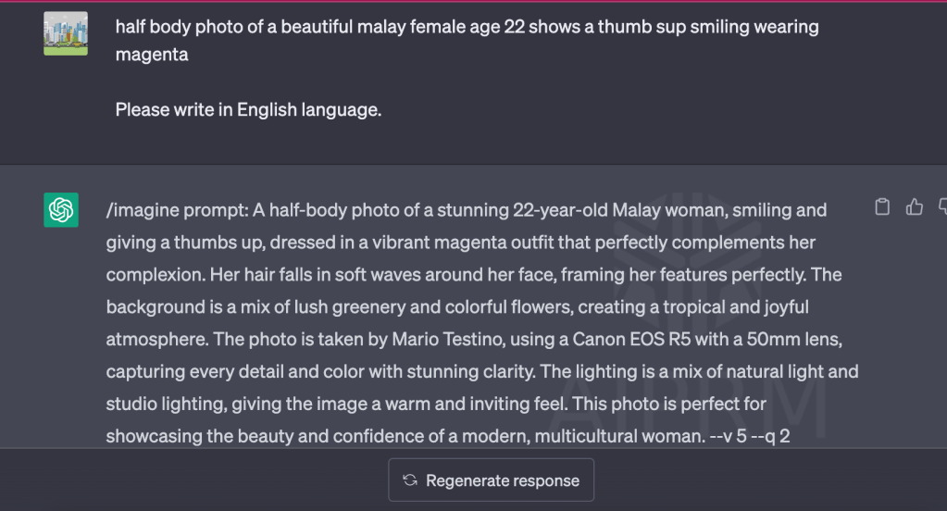This screenshot has height=511, width=947.
Task: Mark the response with thumbs down
Action: pos(941,207)
